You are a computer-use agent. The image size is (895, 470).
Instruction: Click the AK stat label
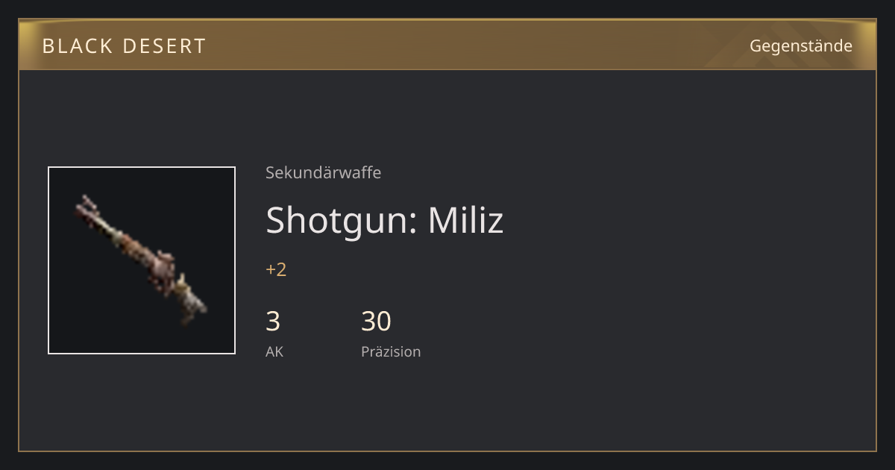click(274, 351)
